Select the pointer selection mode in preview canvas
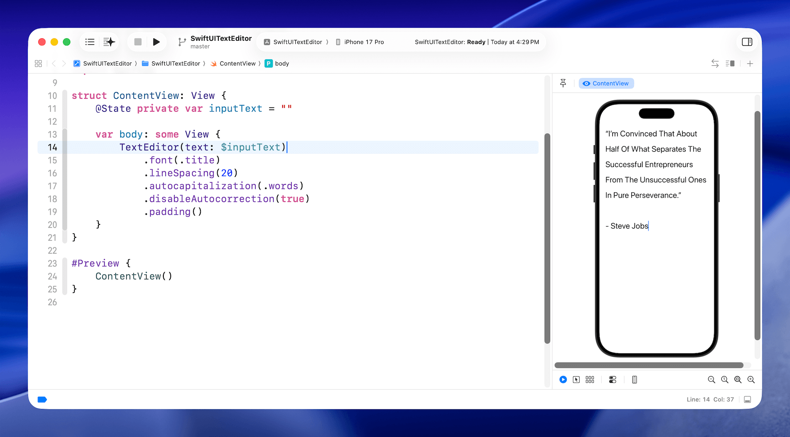790x437 pixels. pos(576,379)
